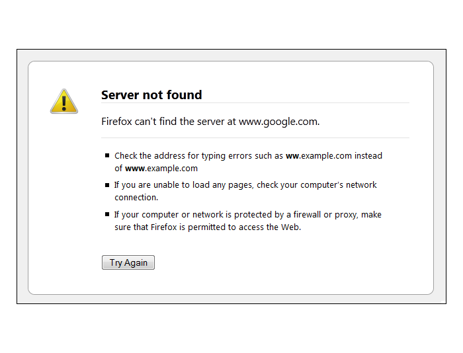The width and height of the screenshot is (463, 353).
Task: Click 'computer's network' in second bullet
Action: coord(339,185)
